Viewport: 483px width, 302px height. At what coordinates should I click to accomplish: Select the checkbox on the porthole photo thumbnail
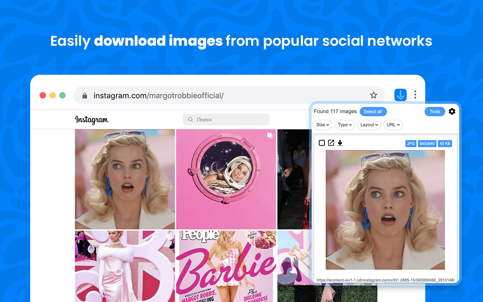269,135
